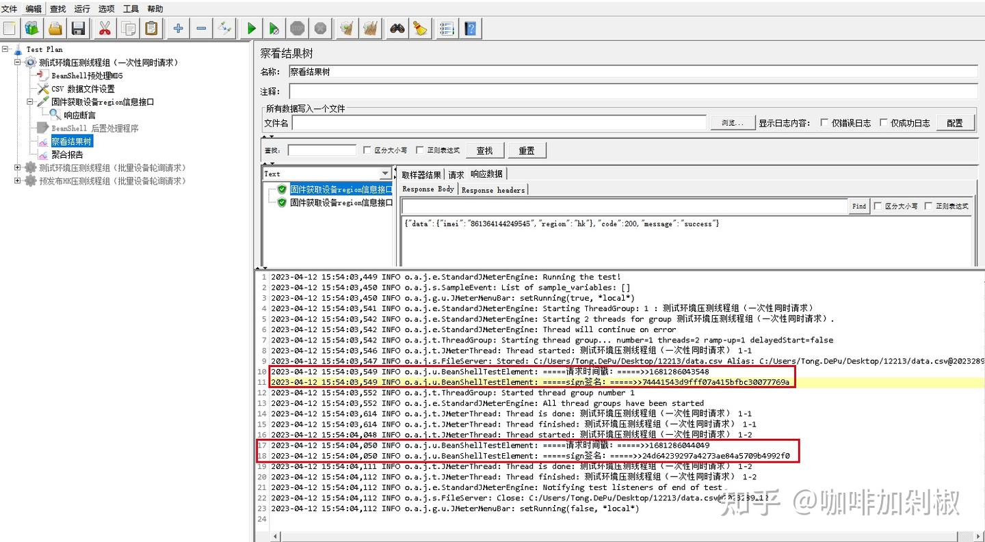Click the 重置 button
985x542 pixels.
point(527,150)
